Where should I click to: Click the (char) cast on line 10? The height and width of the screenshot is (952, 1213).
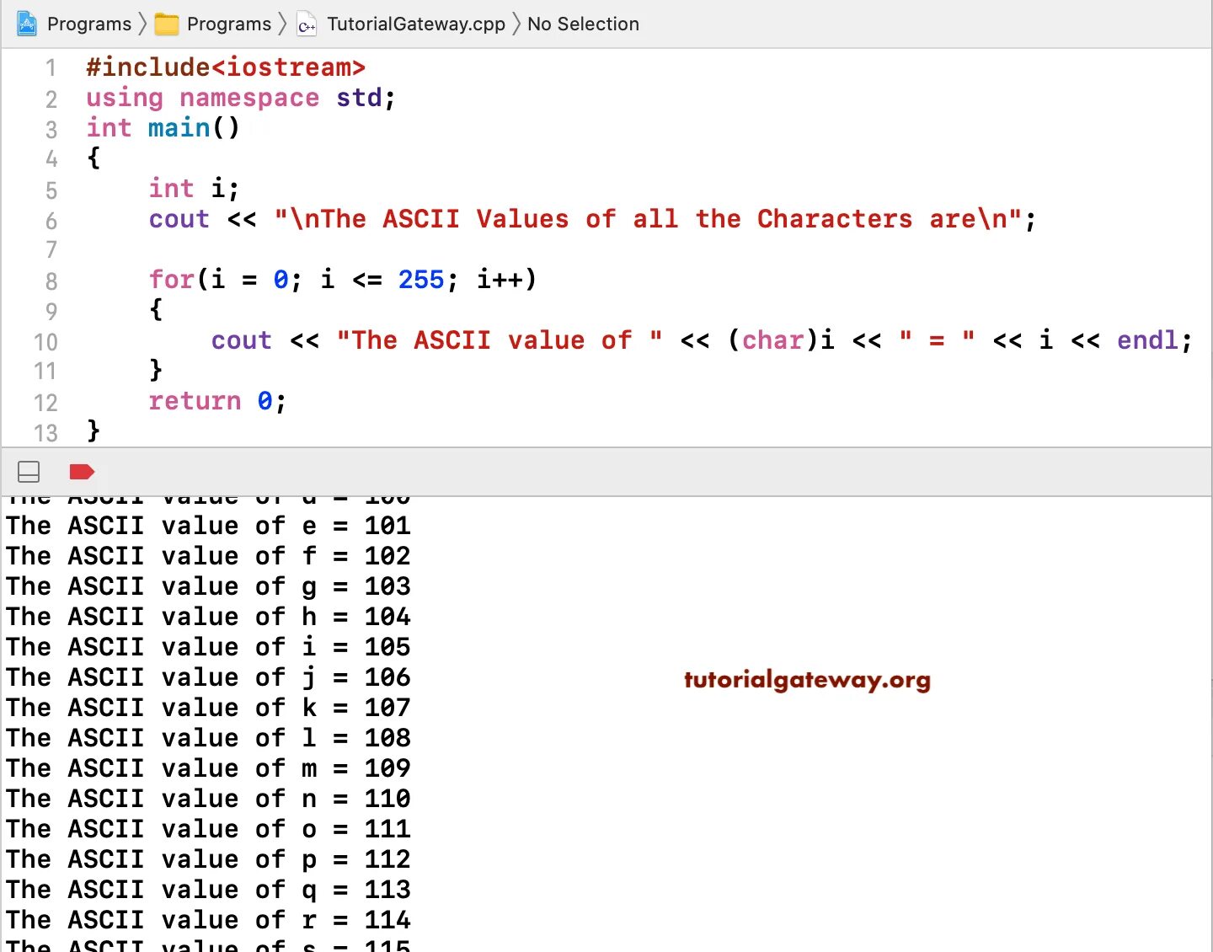click(773, 340)
